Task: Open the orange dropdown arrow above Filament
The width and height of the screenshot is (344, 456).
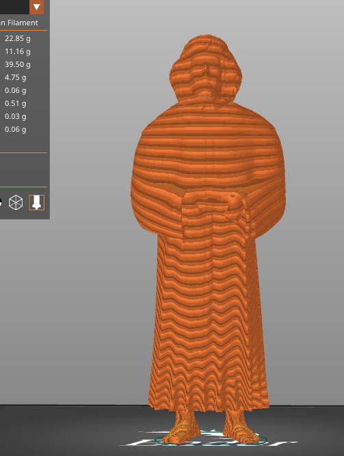Action: point(36,6)
